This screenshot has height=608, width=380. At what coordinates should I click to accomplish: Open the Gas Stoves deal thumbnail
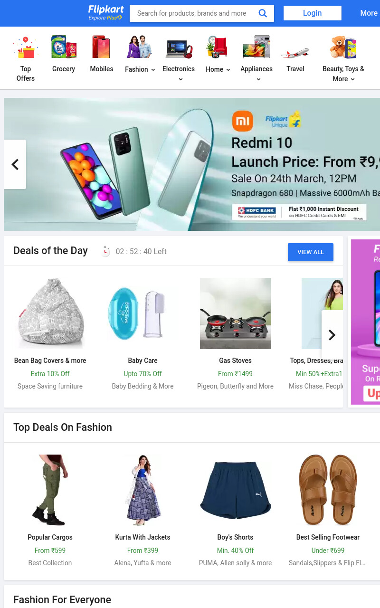[x=236, y=313]
